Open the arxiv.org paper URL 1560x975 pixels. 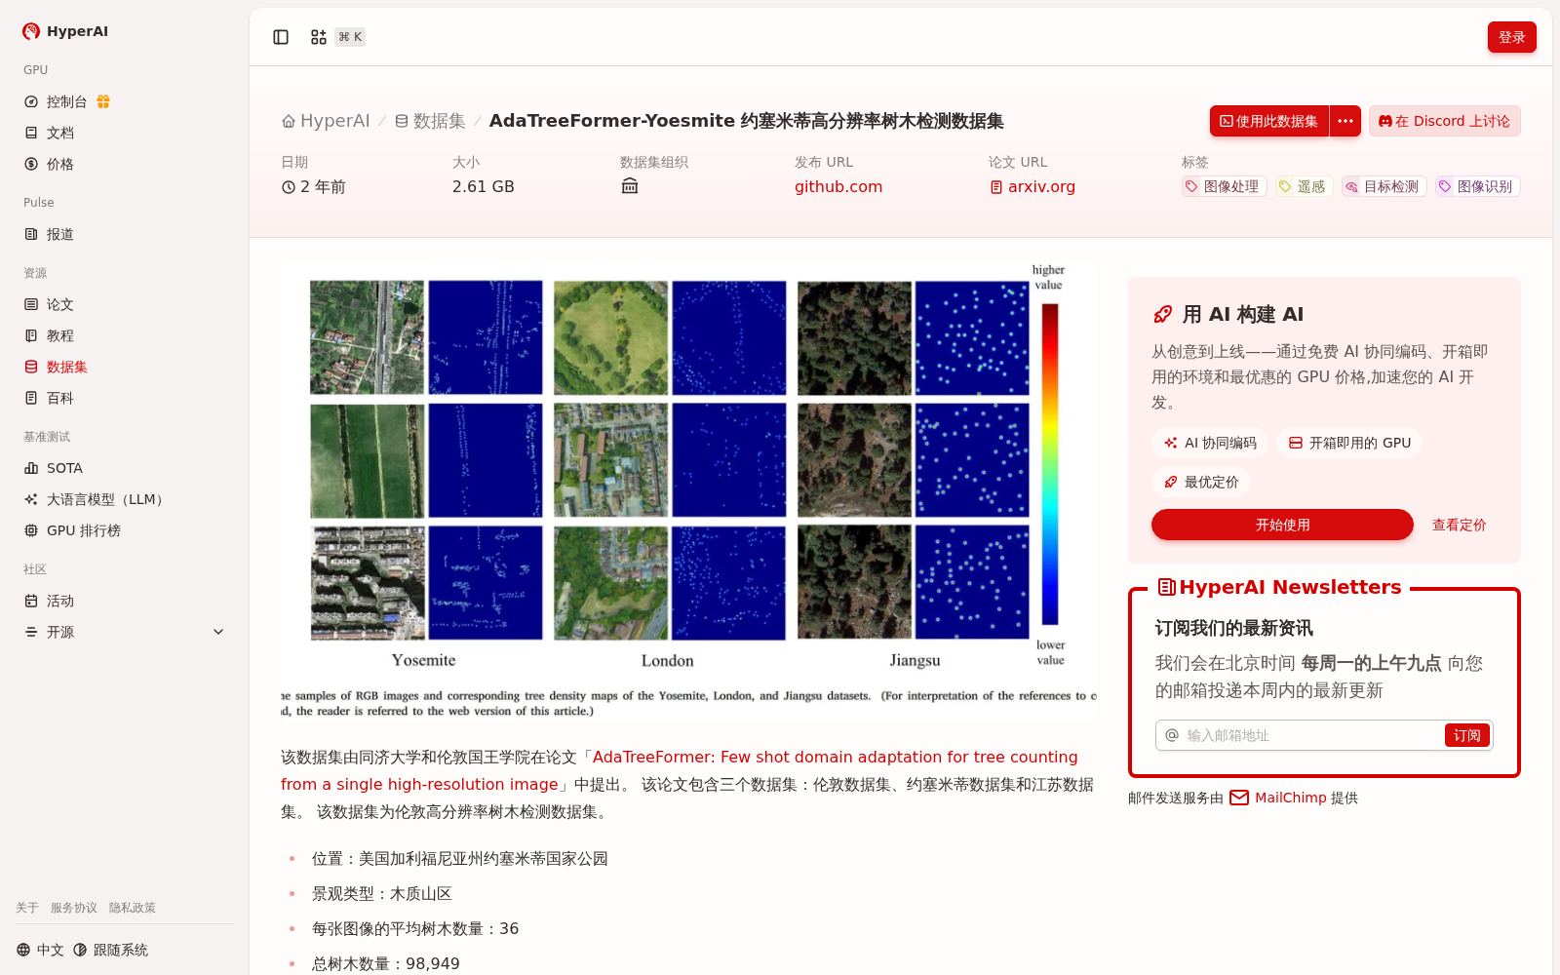click(x=1033, y=186)
